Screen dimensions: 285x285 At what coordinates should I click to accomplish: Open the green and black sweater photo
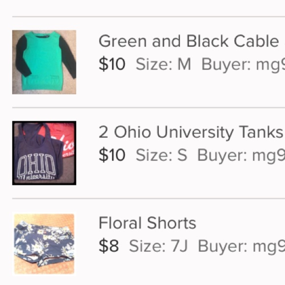tap(44, 62)
